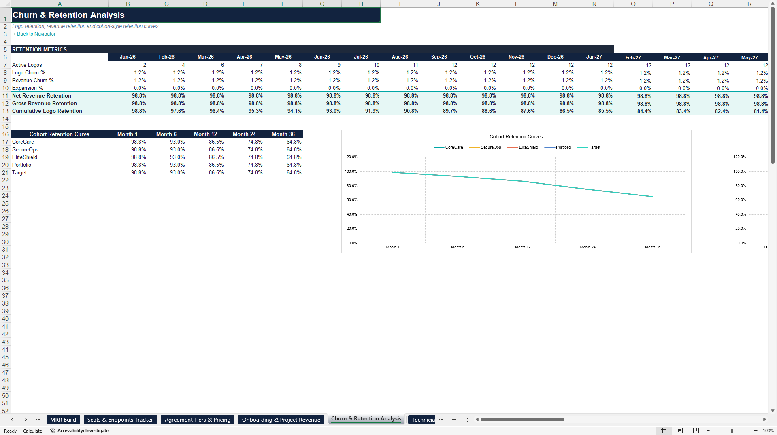Select the Revenue Churn % label cell
The height and width of the screenshot is (435, 777).
(60, 80)
